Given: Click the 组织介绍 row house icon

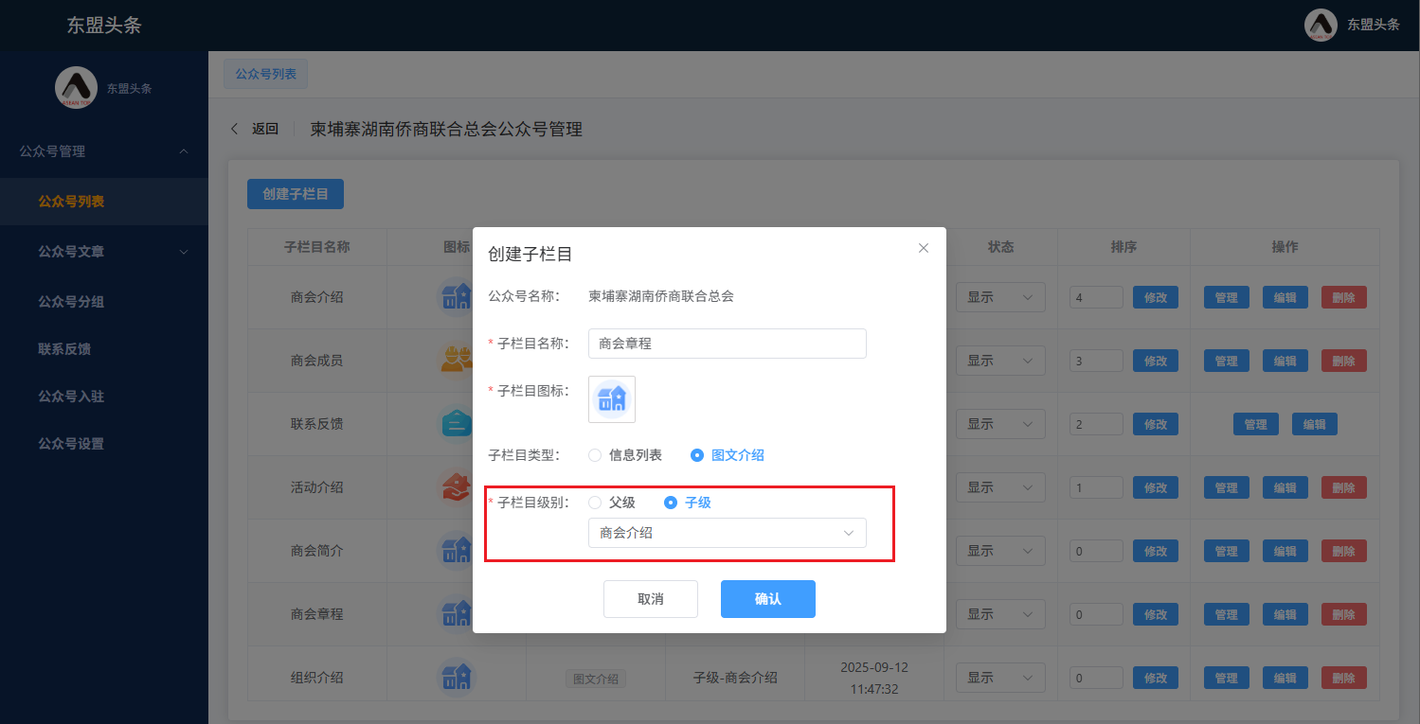Looking at the screenshot, I should (456, 678).
